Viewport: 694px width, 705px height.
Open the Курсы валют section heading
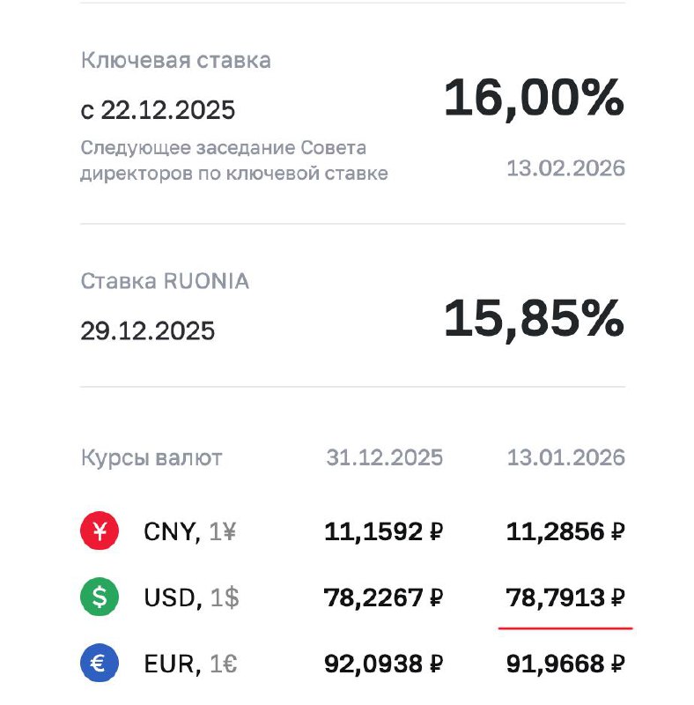(151, 458)
